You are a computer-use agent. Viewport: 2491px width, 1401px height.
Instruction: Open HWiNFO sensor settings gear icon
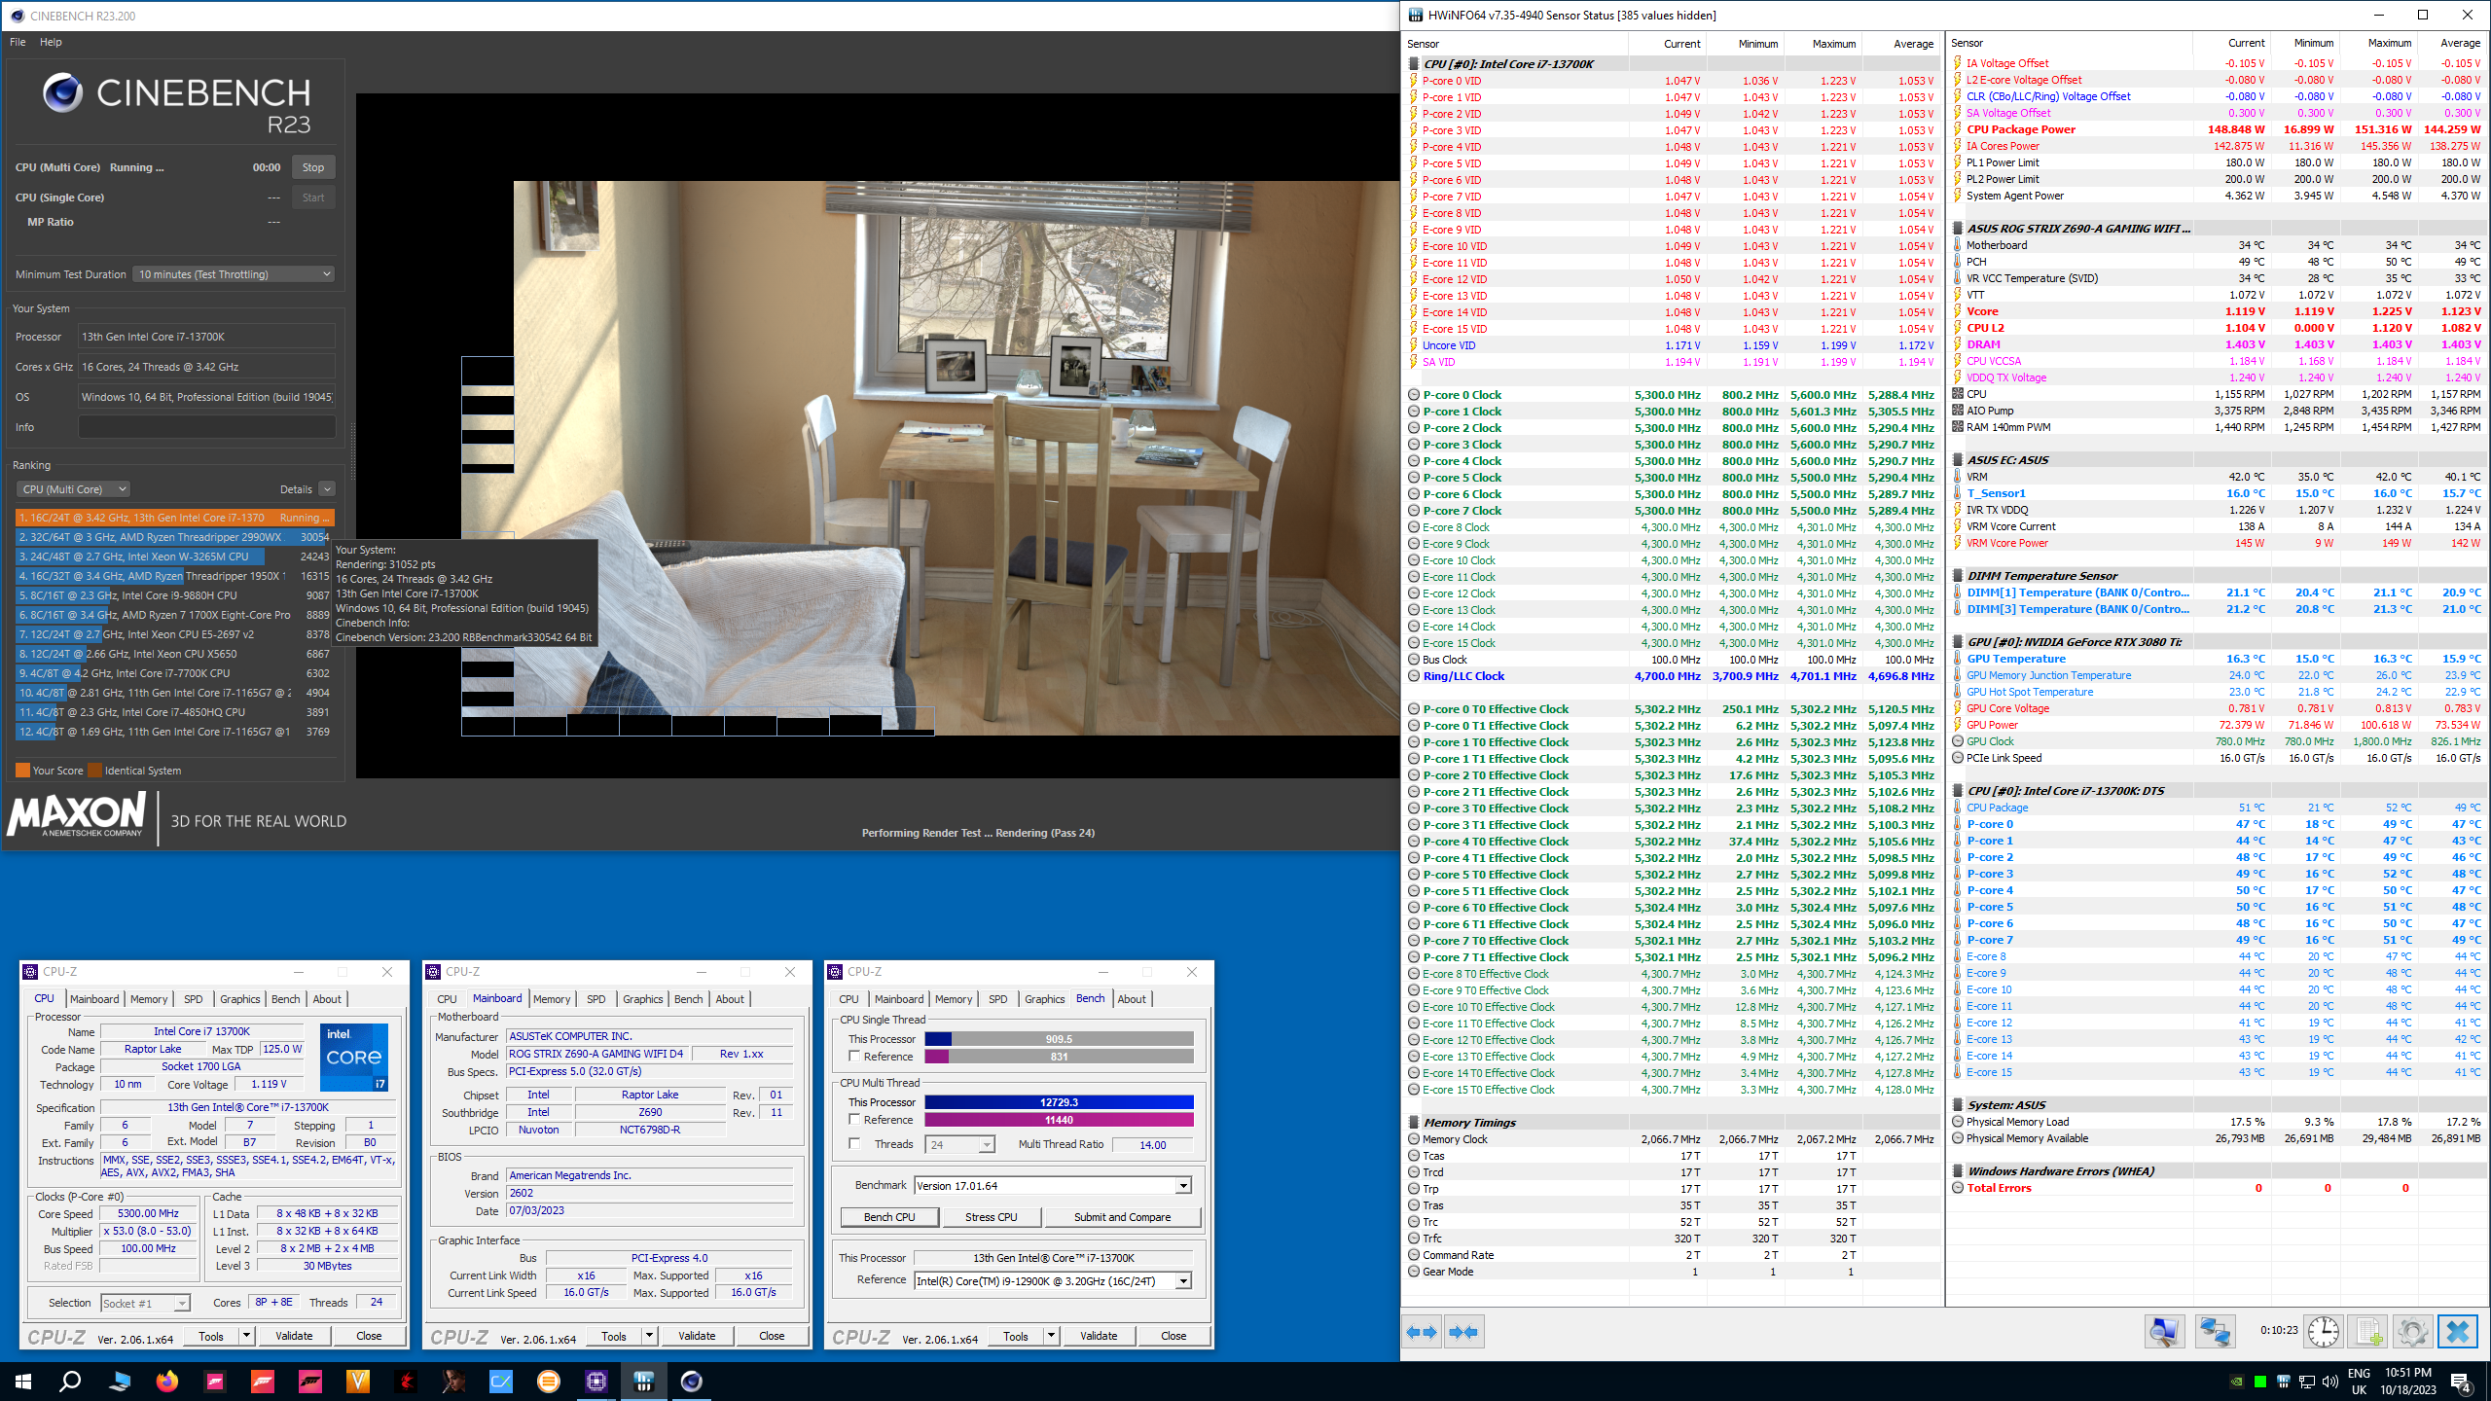(x=2412, y=1332)
